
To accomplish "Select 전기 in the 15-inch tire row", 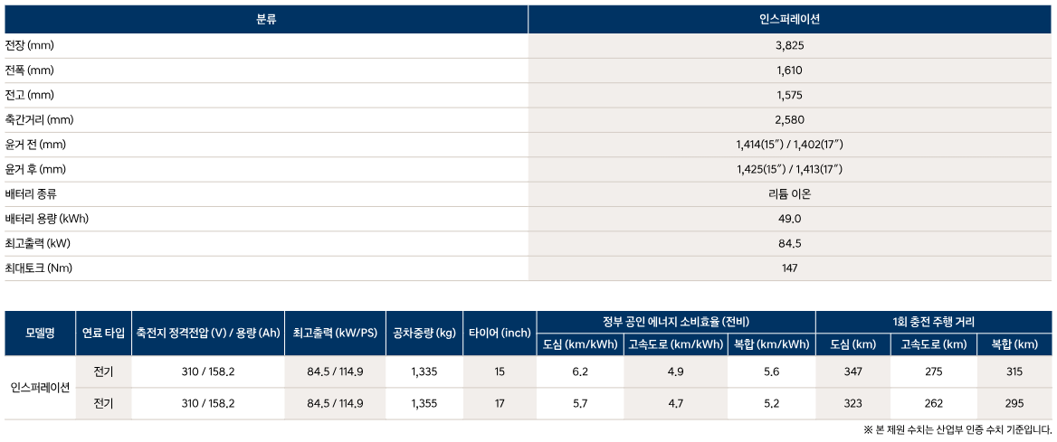I will (103, 371).
